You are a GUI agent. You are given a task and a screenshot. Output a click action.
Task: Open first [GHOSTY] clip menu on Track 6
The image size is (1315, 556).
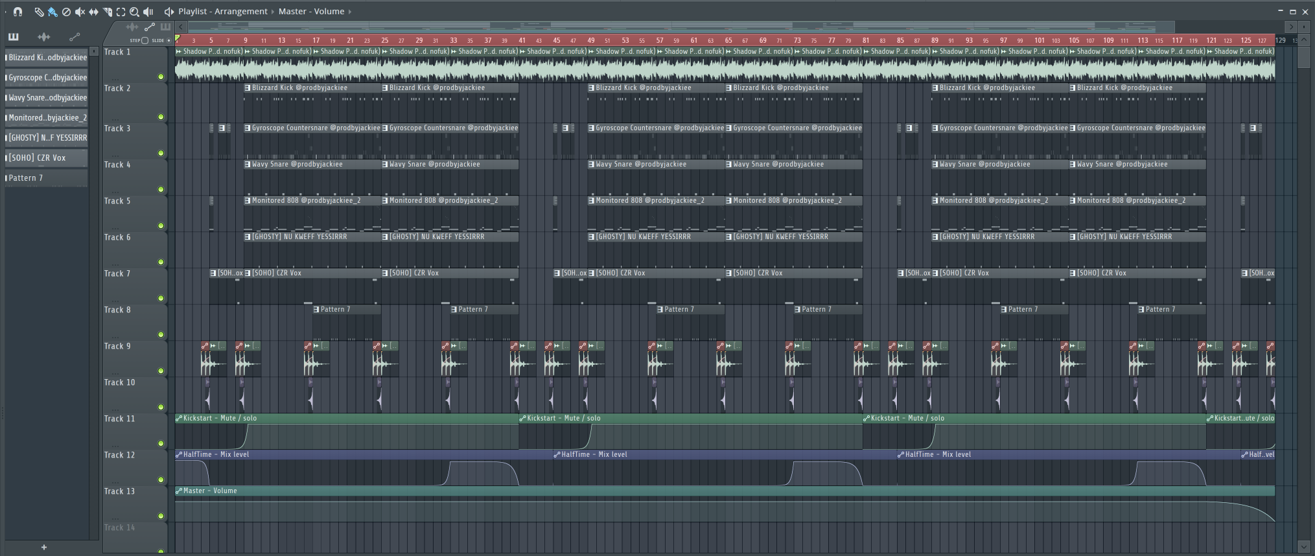[x=248, y=237]
